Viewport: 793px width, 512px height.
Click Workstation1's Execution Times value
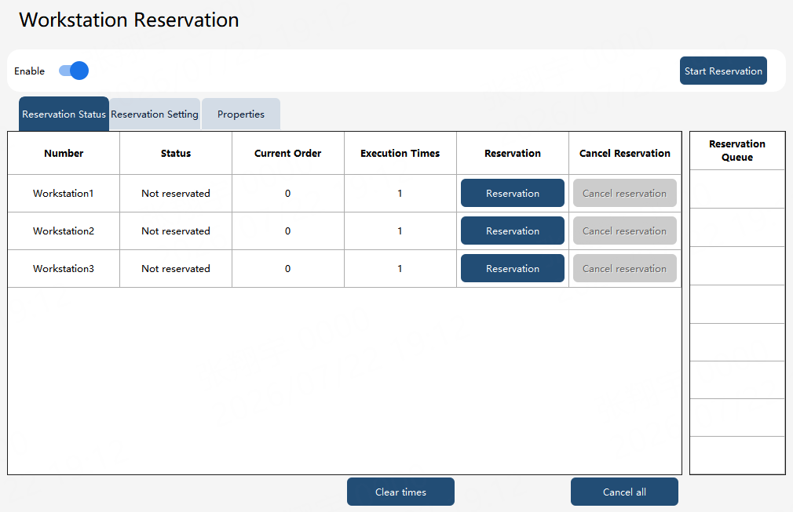click(400, 194)
